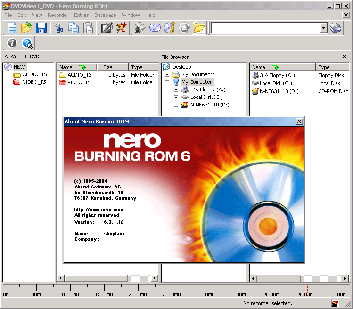Collapse the My Computer tree node
The image size is (353, 309).
coord(167,82)
